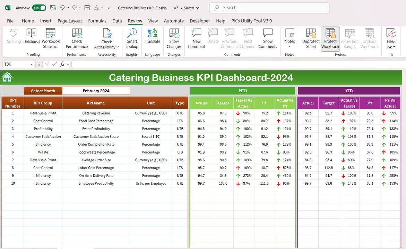
Task: Click the Undo arrow icon
Action: 62,8
